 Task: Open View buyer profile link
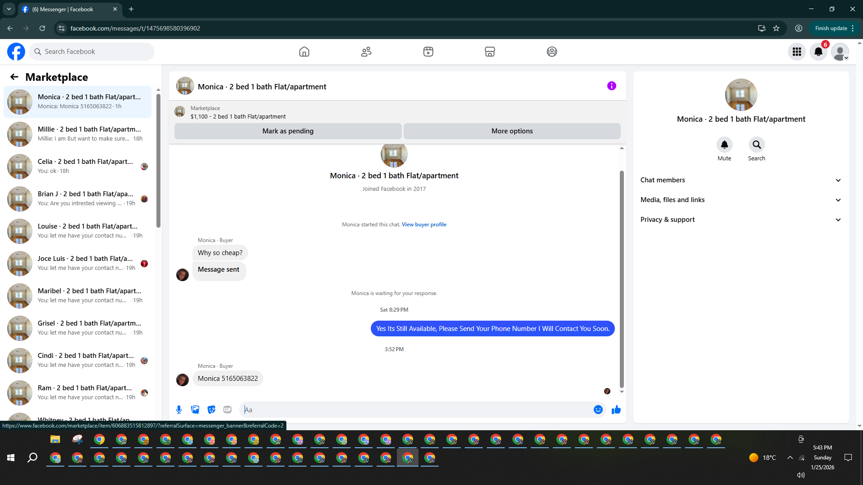pos(424,225)
